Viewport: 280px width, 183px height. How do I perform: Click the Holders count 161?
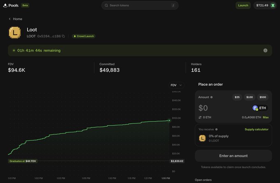click(x=196, y=70)
